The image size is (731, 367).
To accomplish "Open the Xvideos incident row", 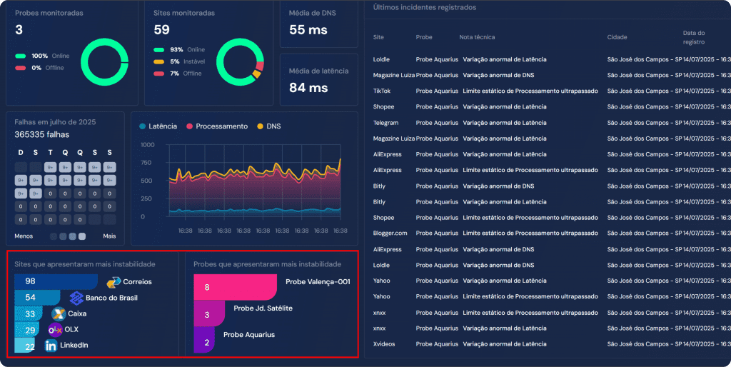I will pyautogui.click(x=552, y=344).
